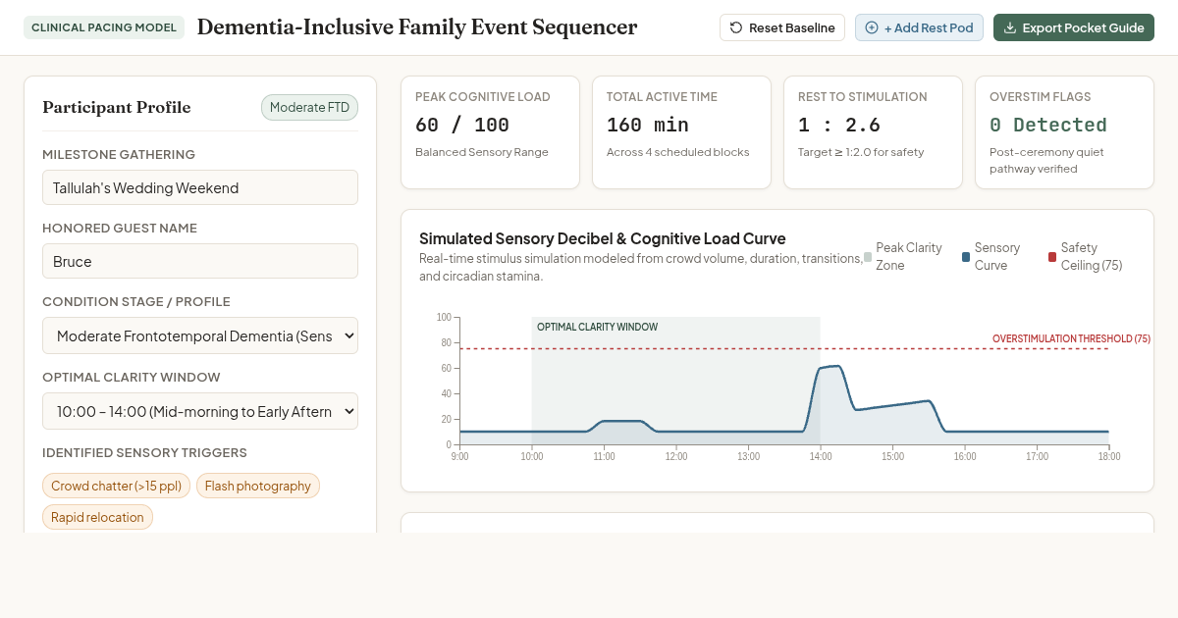Image resolution: width=1178 pixels, height=618 pixels.
Task: Click the Reset Baseline button label
Action: (791, 27)
